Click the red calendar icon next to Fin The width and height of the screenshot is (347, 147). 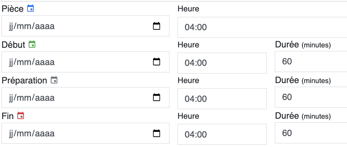[21, 115]
